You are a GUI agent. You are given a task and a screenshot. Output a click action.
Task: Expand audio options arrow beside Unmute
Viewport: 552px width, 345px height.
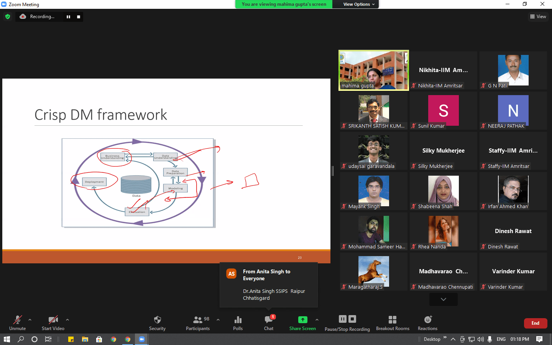tap(30, 319)
